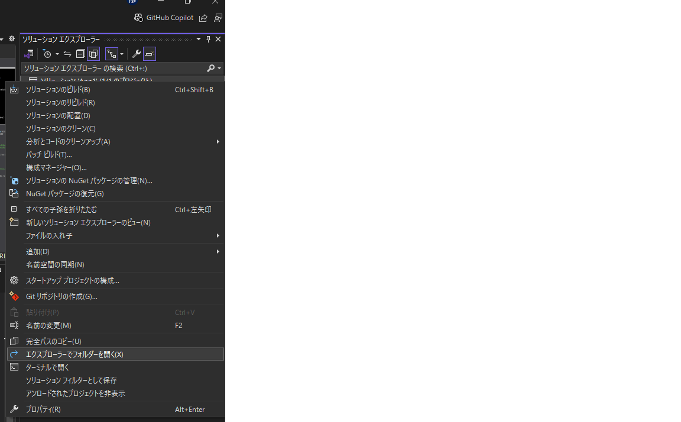Image resolution: width=681 pixels, height=422 pixels.
Task: Click the Git repository creation icon
Action: coord(14,296)
